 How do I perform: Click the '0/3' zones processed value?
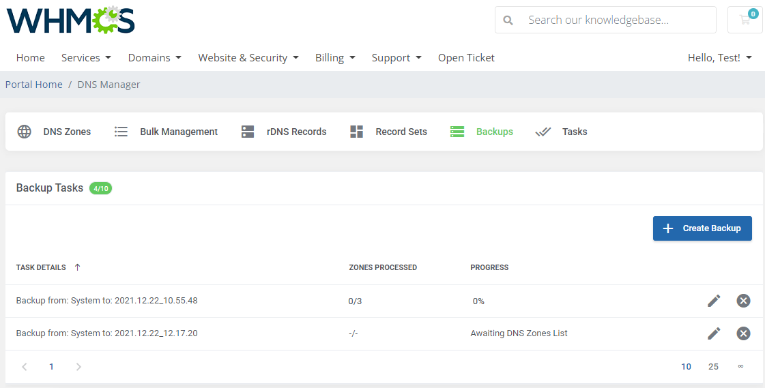click(x=355, y=301)
